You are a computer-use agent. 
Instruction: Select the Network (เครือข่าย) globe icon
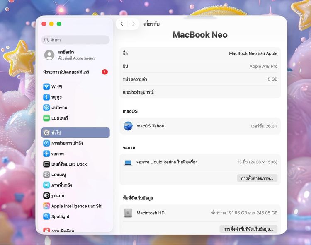tap(46, 108)
